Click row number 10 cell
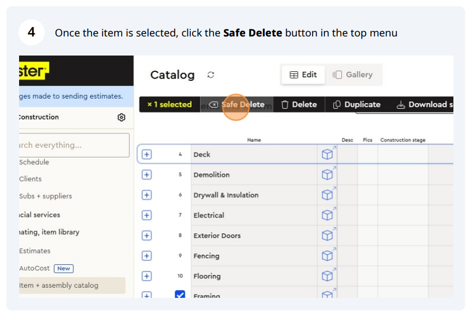This screenshot has width=468, height=313. pyautogui.click(x=180, y=276)
